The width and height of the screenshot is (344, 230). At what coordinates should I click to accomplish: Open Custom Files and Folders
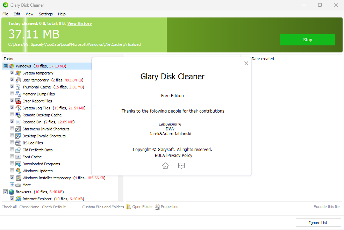tap(103, 207)
